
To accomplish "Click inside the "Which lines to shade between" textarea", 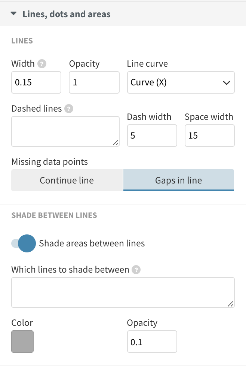I will [x=123, y=292].
